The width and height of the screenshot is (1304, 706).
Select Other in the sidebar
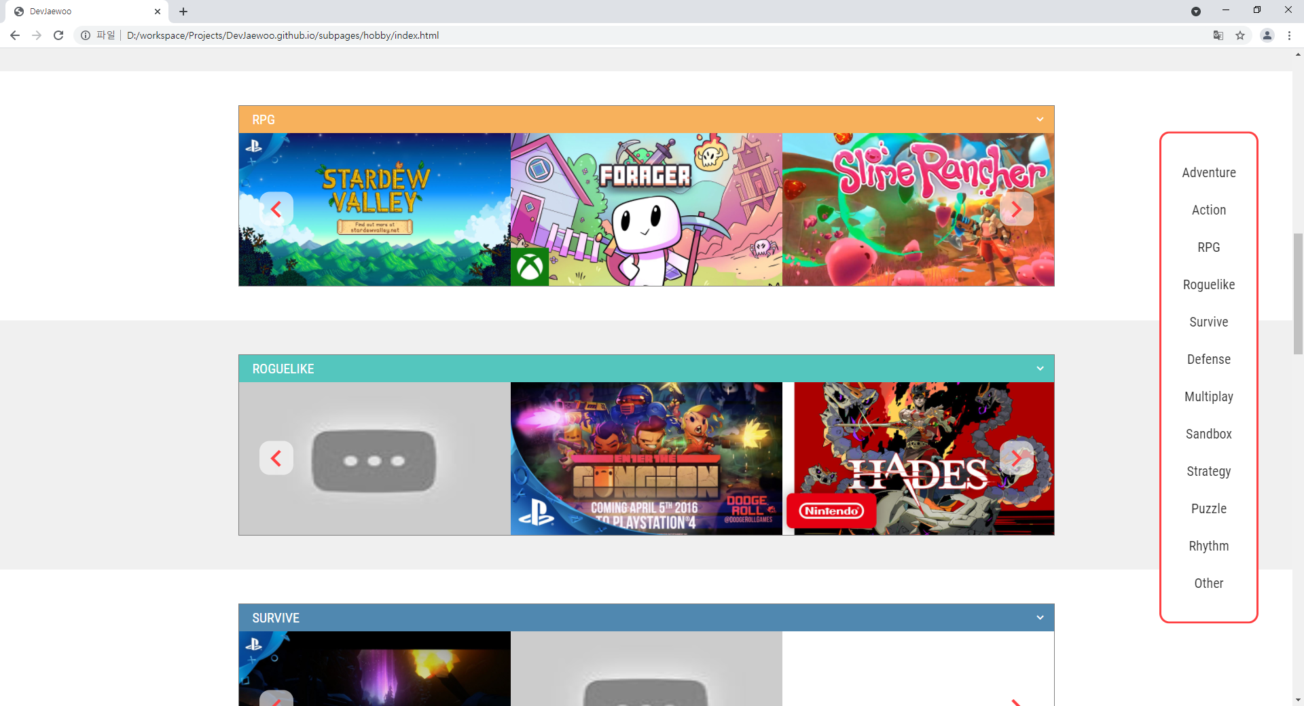[x=1209, y=583]
